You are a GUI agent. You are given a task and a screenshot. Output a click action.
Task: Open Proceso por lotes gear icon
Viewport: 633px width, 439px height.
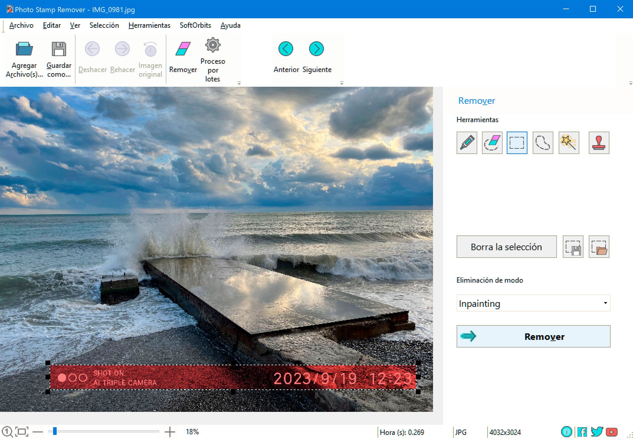213,45
